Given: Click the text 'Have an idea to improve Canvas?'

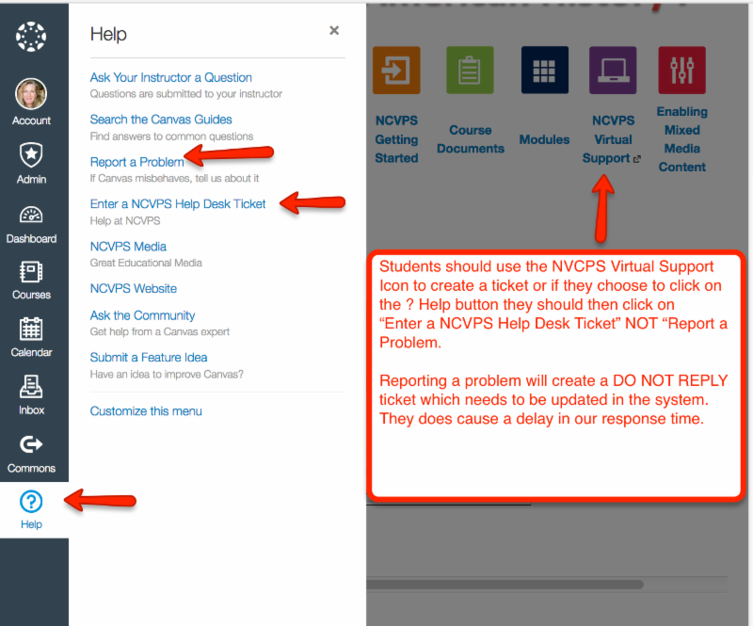Looking at the screenshot, I should coord(167,375).
